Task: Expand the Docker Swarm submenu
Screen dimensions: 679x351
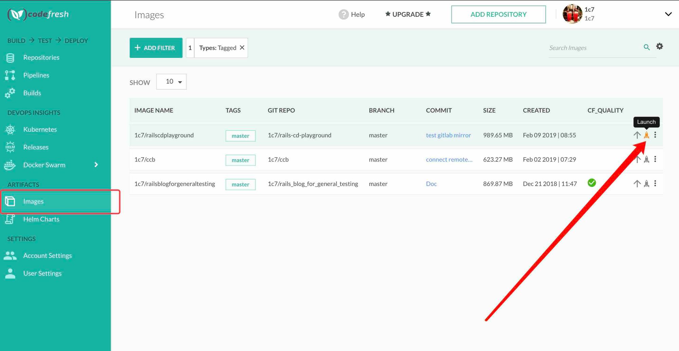Action: pyautogui.click(x=96, y=165)
